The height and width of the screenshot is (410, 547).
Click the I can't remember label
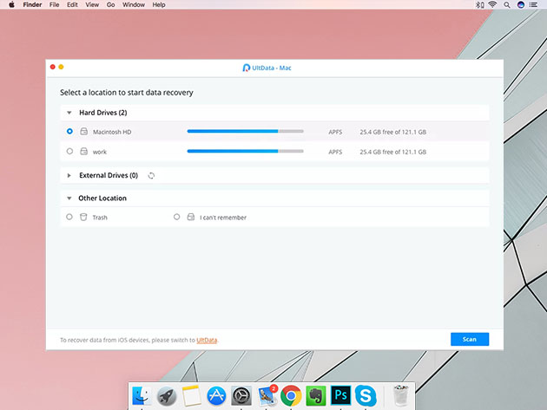point(223,218)
